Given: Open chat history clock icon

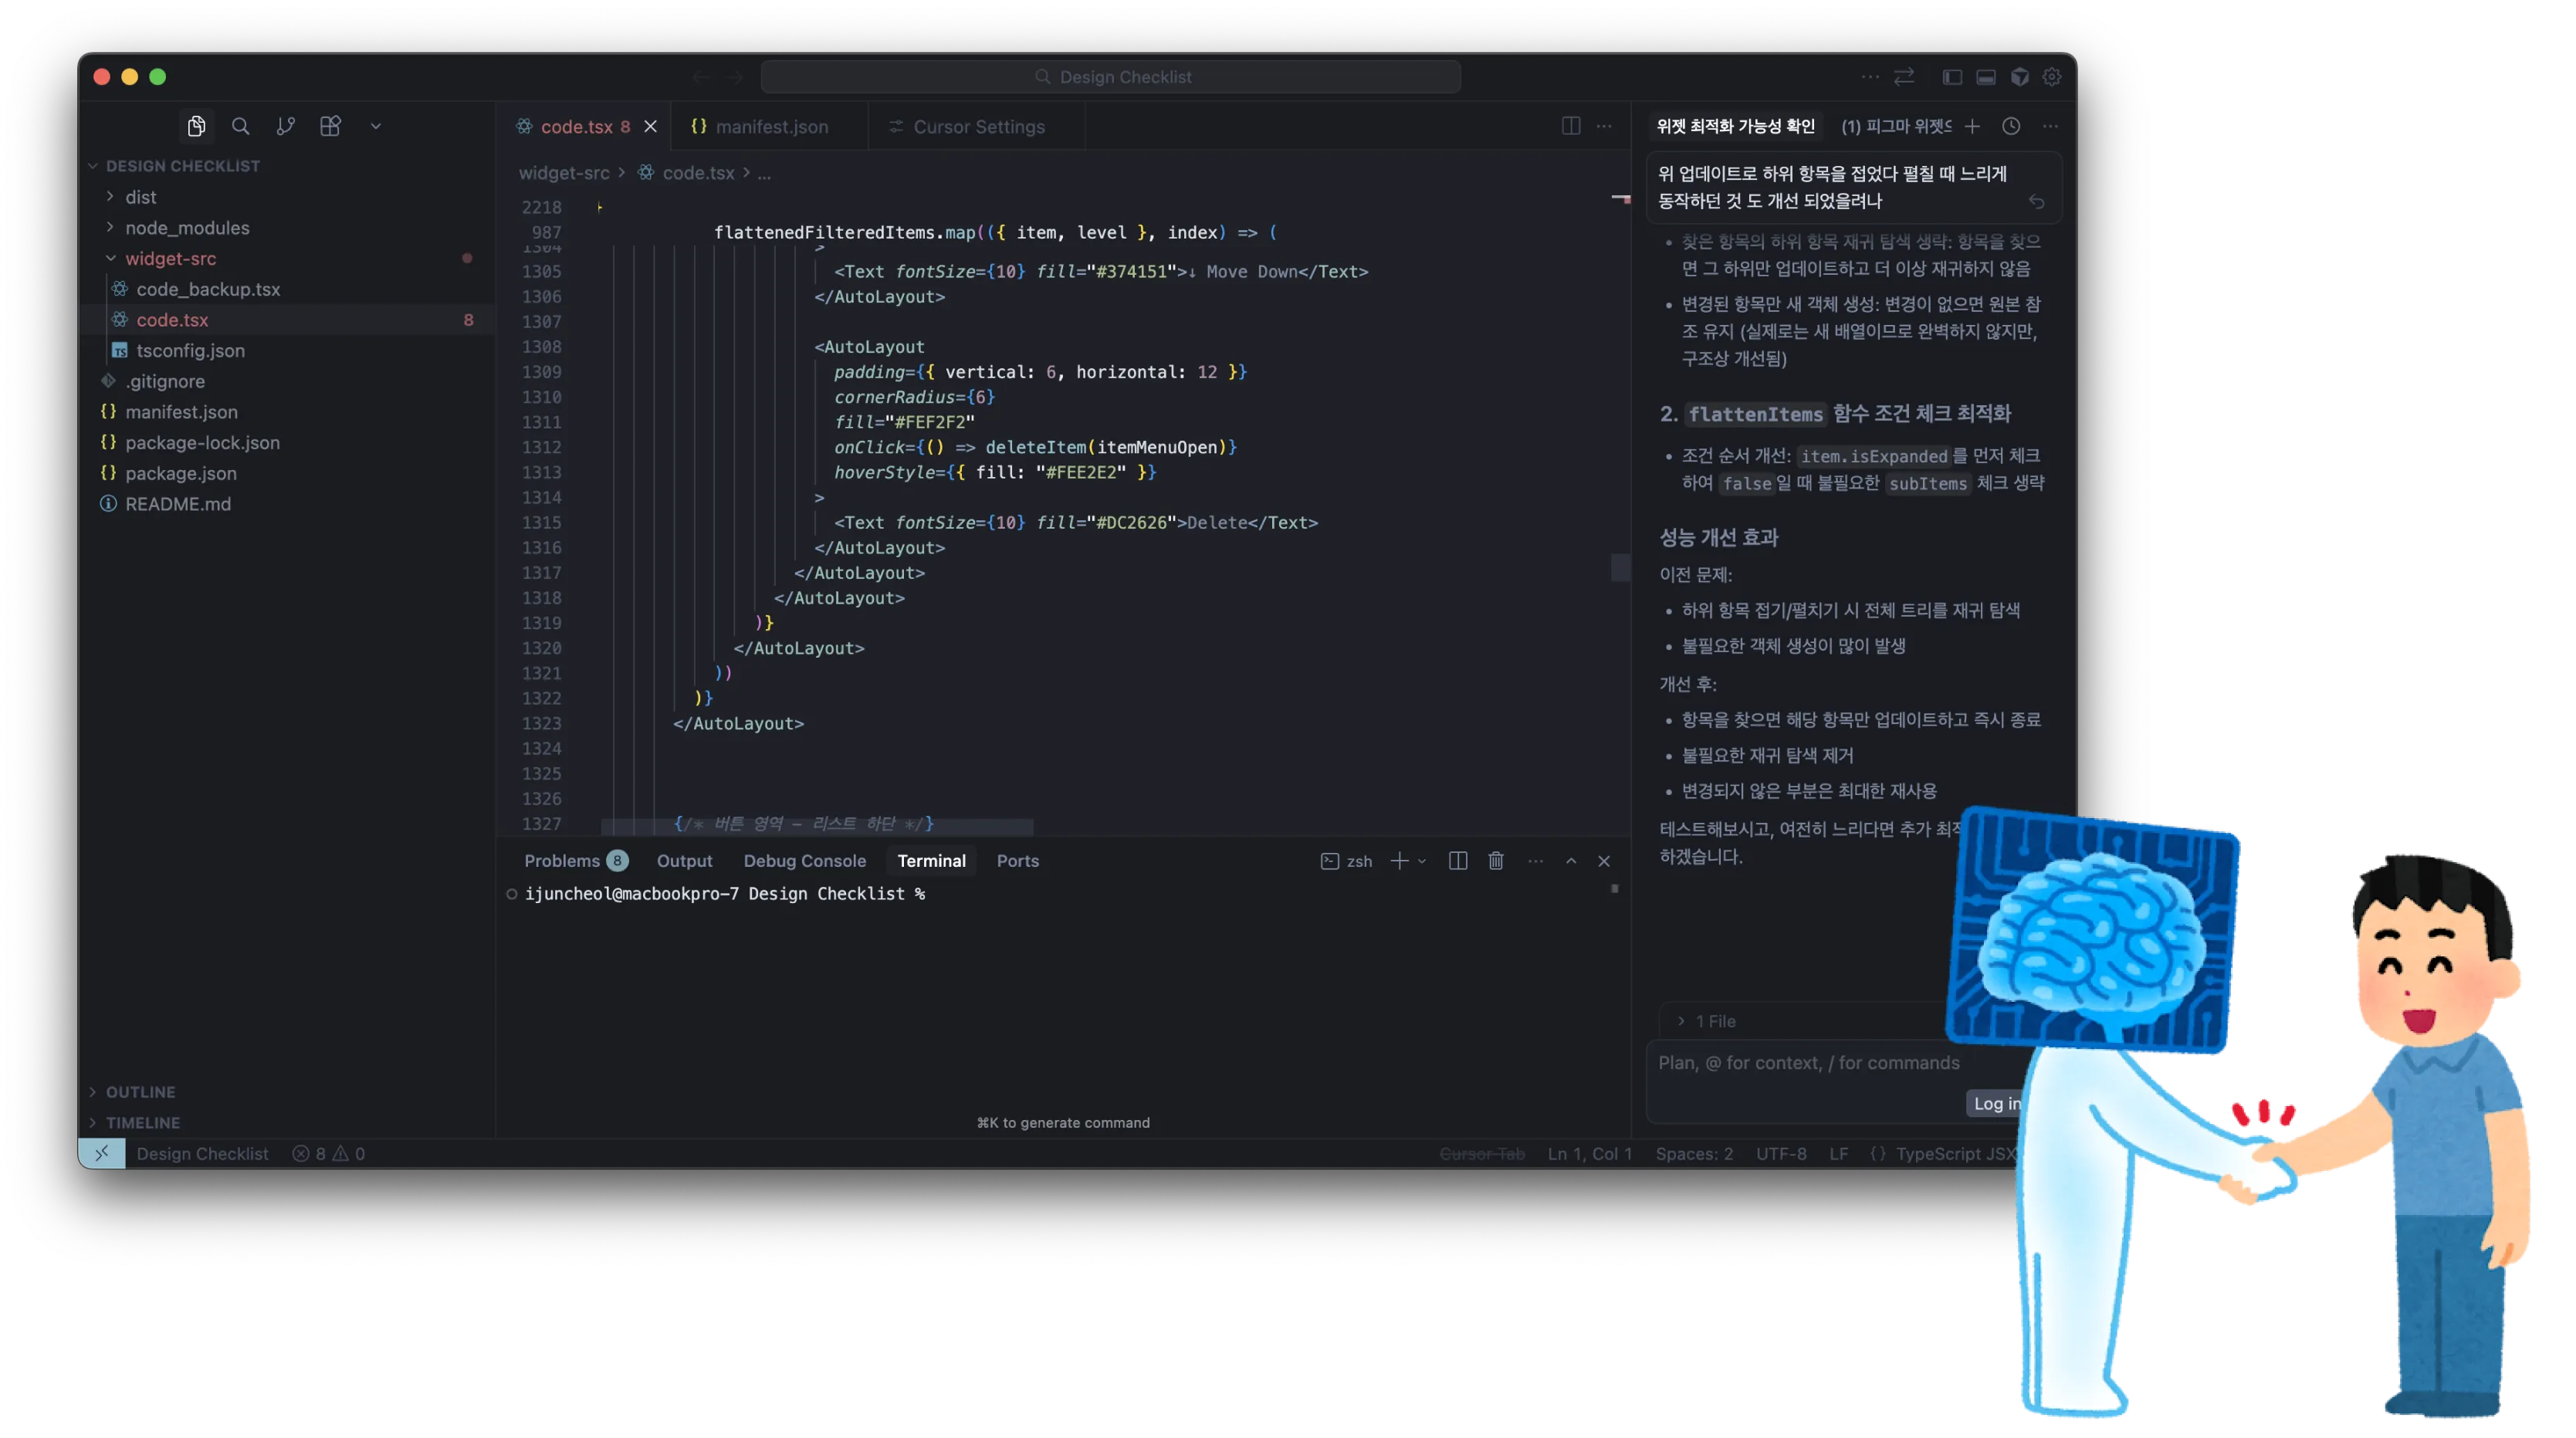Looking at the screenshot, I should pos(2011,126).
